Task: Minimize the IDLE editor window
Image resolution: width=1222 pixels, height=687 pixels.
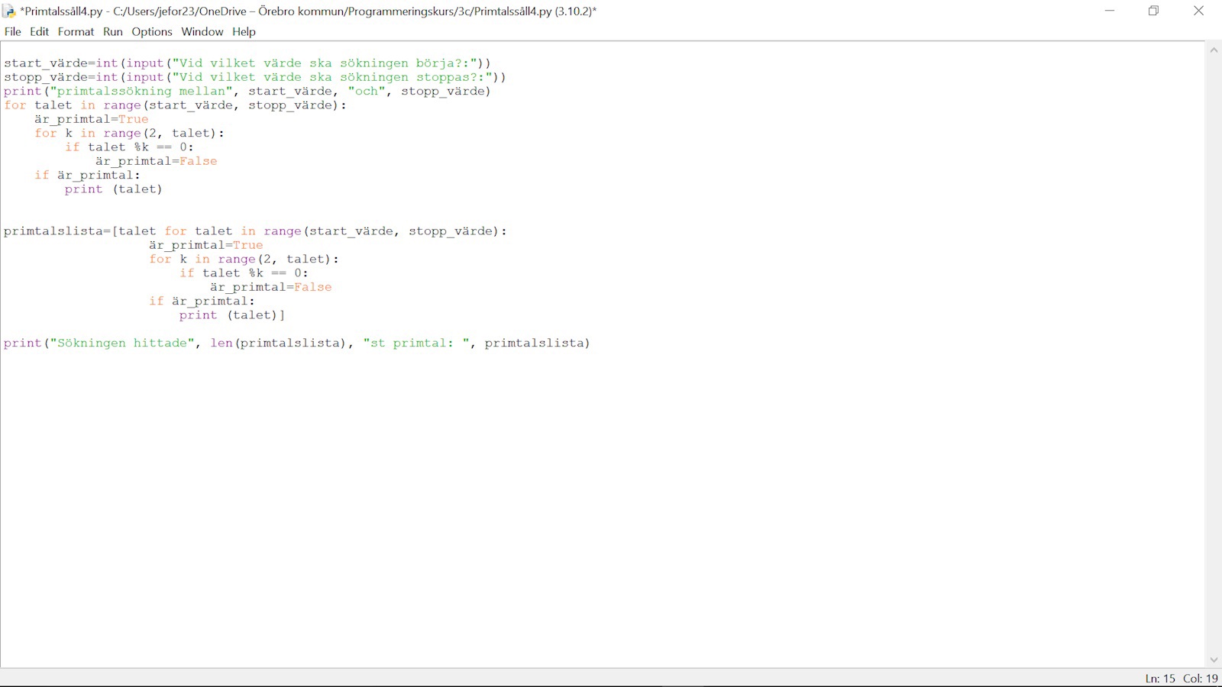Action: pos(1110,11)
